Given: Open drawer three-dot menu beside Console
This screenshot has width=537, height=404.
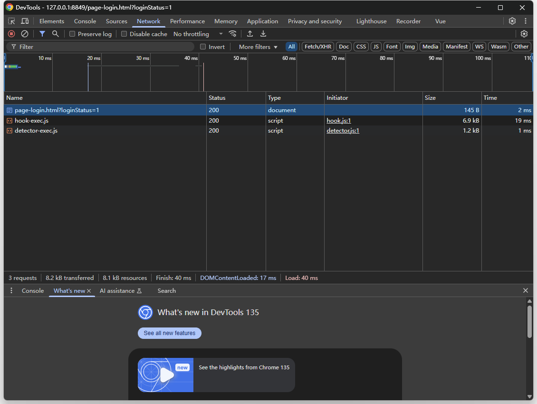Looking at the screenshot, I should click(12, 290).
